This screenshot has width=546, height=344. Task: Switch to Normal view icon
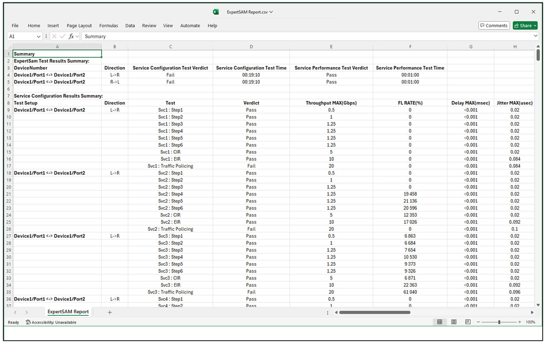pos(440,322)
